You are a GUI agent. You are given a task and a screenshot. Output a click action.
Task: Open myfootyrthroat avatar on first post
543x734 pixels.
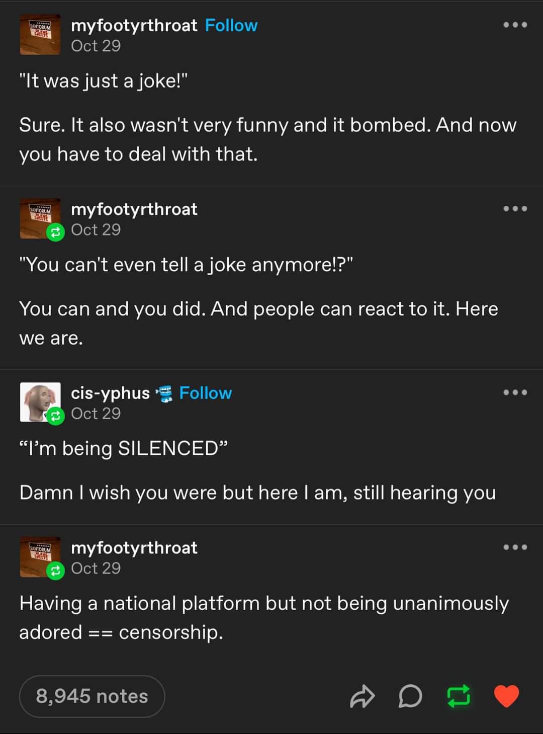coord(40,35)
